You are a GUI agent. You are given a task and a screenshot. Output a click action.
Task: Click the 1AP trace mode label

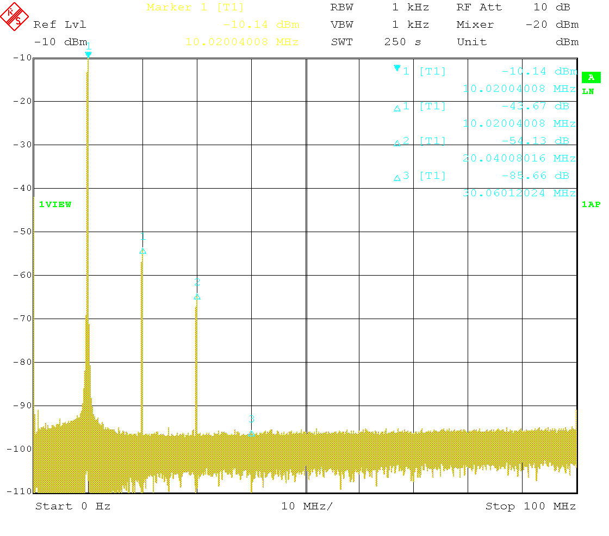click(591, 204)
